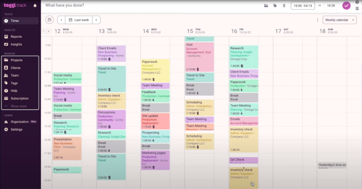The height and width of the screenshot is (189, 362).
Task: Open Monday's Research entry
Action: [x=67, y=127]
